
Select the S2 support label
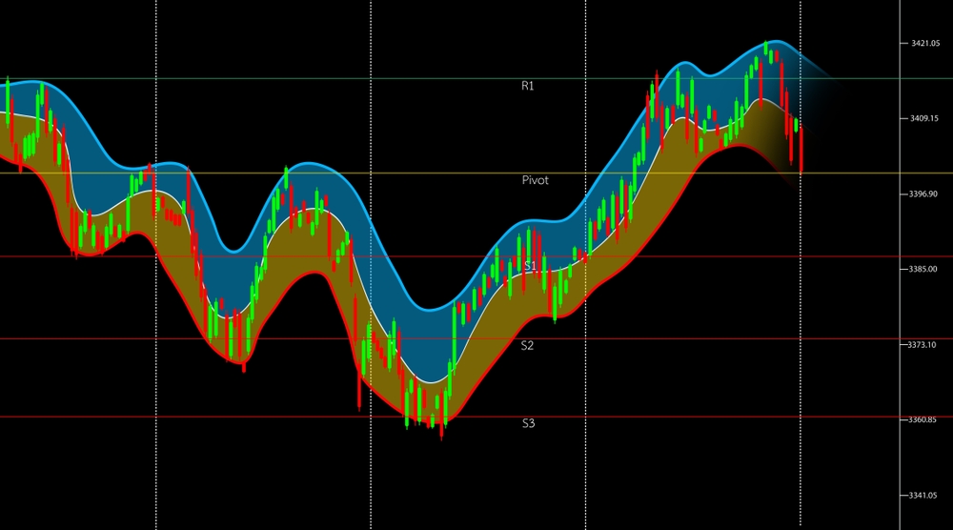pyautogui.click(x=528, y=345)
